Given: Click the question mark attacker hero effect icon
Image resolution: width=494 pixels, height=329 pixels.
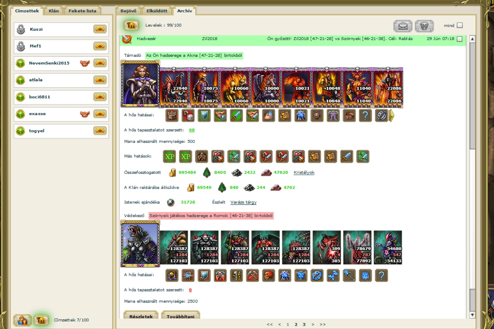Looking at the screenshot, I should 365,115.
